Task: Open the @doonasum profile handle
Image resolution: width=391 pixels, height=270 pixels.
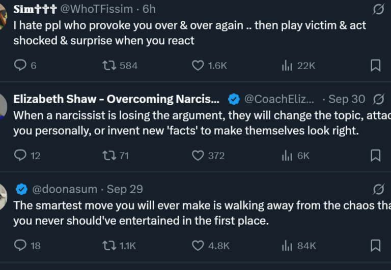Action: pos(65,189)
